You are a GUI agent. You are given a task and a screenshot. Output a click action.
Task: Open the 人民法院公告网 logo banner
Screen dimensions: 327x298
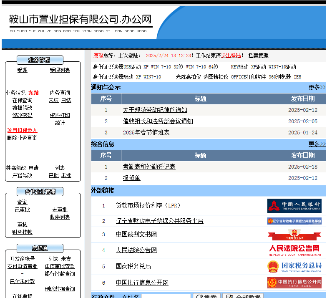click(x=294, y=250)
